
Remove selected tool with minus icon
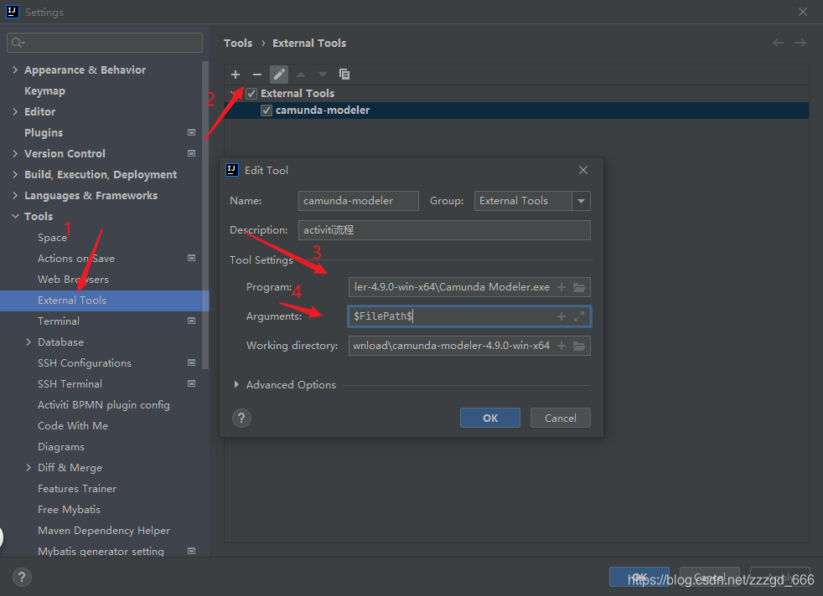(x=256, y=74)
